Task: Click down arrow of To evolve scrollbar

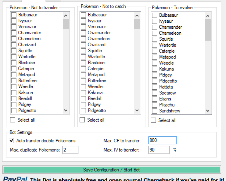Action: [x=208, y=111]
